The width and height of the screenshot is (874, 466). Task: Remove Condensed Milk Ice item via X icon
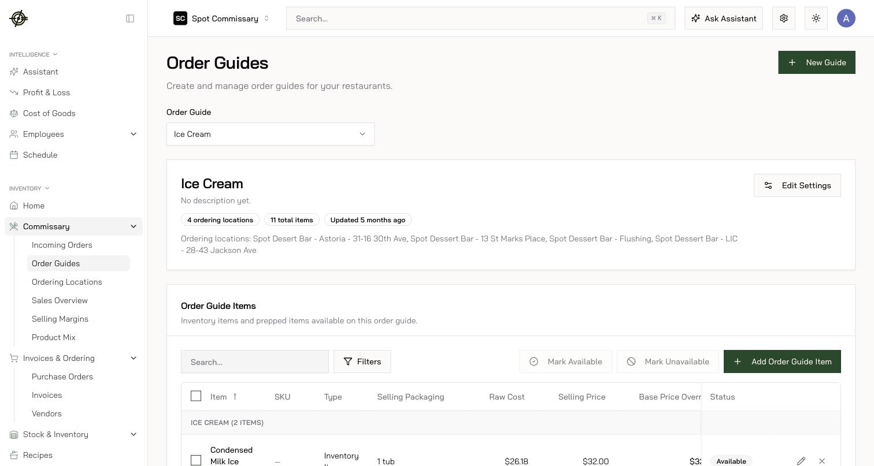coord(822,461)
